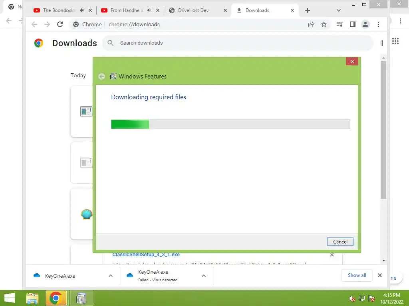
Task: Click the Windows Features back arrow
Action: coord(102,76)
